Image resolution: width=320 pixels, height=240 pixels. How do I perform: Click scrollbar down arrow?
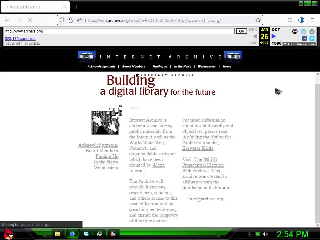tap(317, 225)
